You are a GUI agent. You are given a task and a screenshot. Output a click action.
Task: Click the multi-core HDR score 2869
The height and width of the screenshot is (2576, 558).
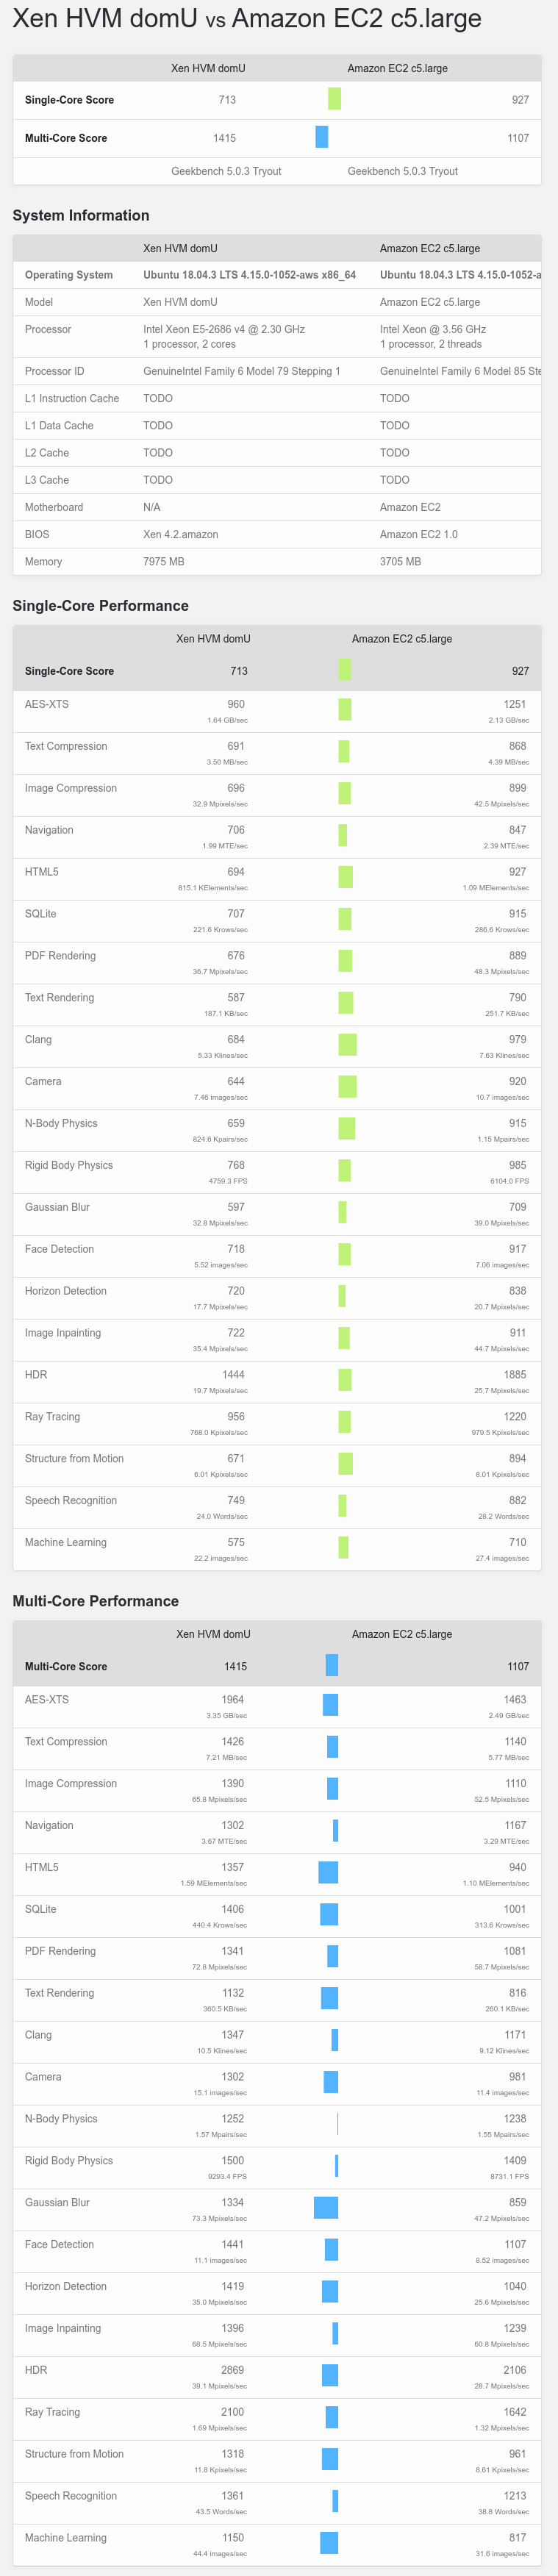pos(232,2370)
